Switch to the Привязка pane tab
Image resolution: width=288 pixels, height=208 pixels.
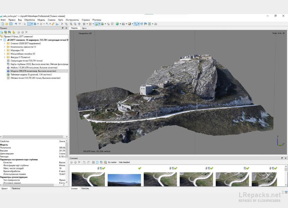pyautogui.click(x=16, y=188)
